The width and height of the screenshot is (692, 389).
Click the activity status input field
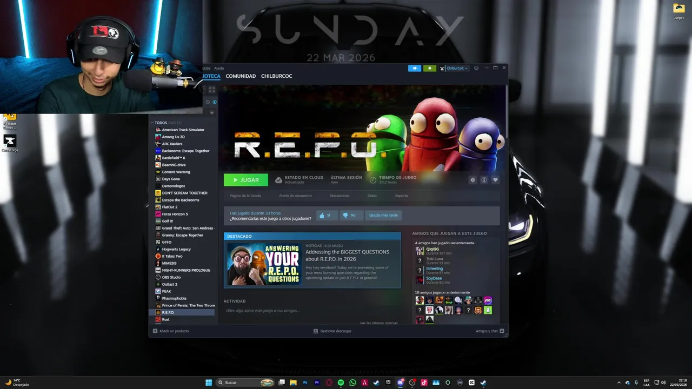click(x=312, y=311)
